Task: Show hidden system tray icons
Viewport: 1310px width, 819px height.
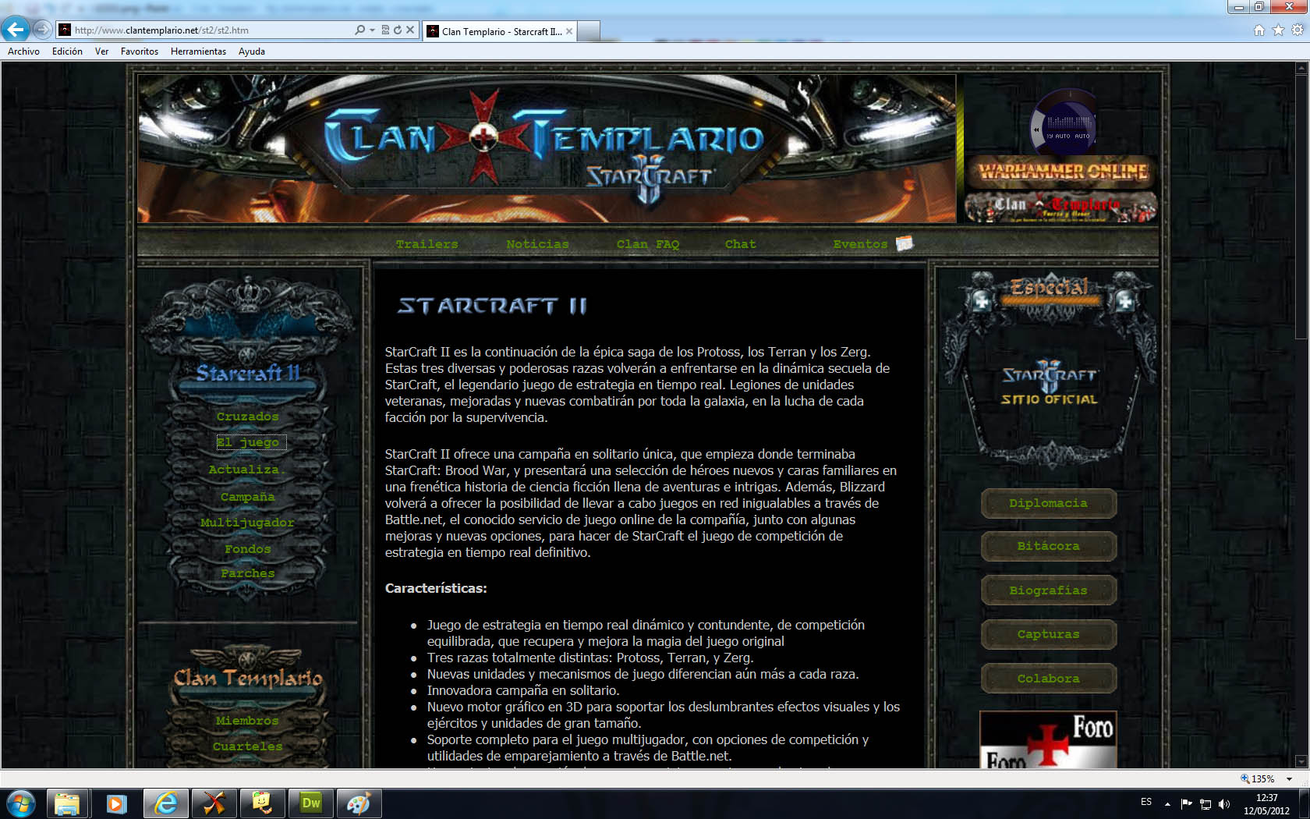Action: tap(1167, 803)
